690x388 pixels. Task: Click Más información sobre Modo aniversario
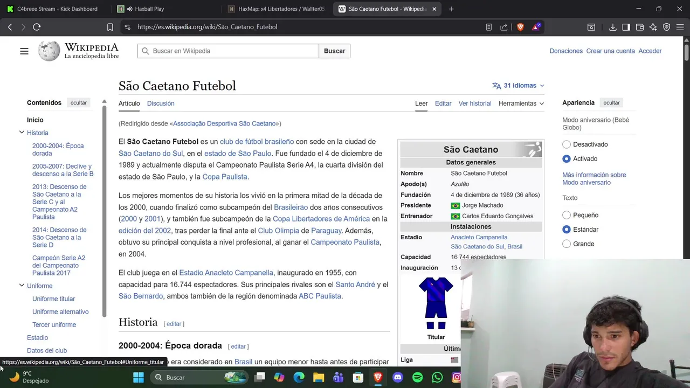pos(594,179)
